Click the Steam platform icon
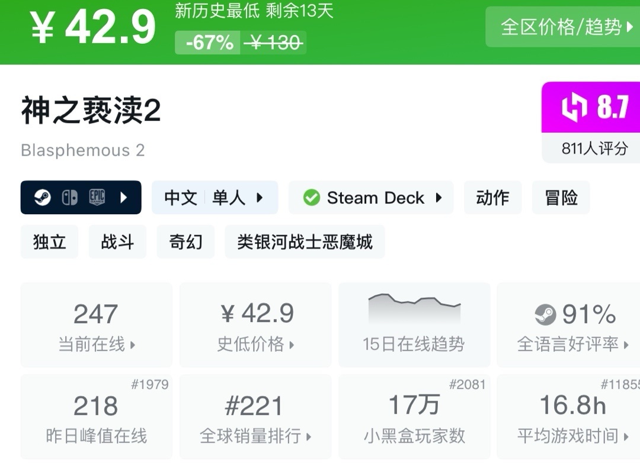640x470 pixels. click(x=42, y=197)
